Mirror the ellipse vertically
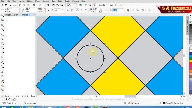The image size is (192, 108). (x=72, y=10)
